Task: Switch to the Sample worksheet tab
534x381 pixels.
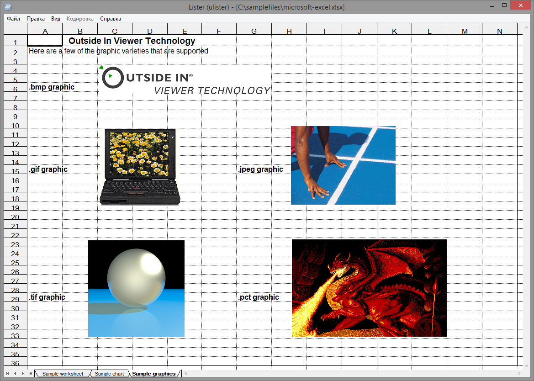Action: [63, 374]
